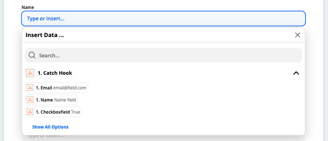The height and width of the screenshot is (141, 328).
Task: Insert the 1. Checkboxfield data pill
Action: point(54,112)
